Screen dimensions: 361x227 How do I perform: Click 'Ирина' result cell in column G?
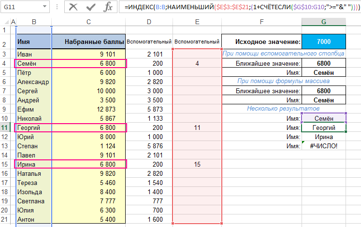pyautogui.click(x=324, y=137)
